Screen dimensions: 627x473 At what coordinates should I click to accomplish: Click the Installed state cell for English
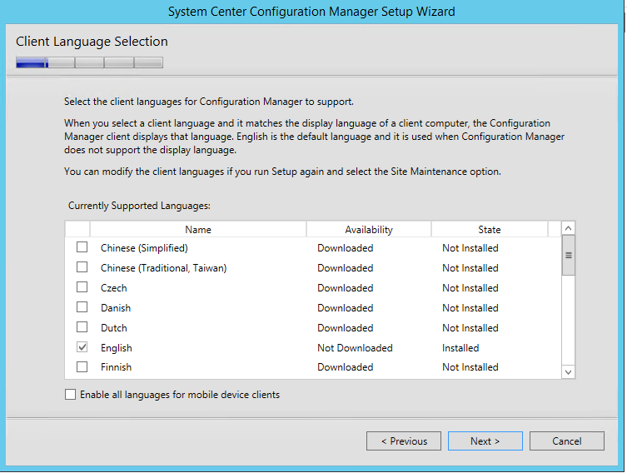[x=460, y=348]
